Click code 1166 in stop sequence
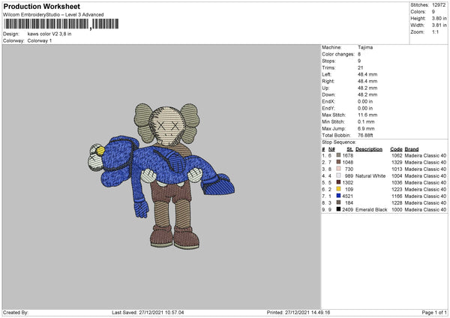Image resolution: width=450 pixels, height=318 pixels. (397, 196)
